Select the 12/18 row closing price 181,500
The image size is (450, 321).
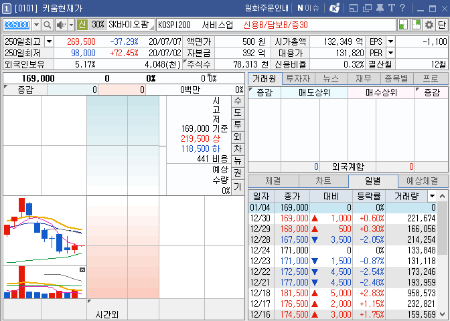pos(294,293)
